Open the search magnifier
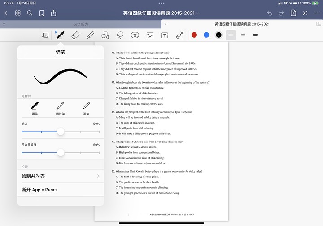 [30, 13]
